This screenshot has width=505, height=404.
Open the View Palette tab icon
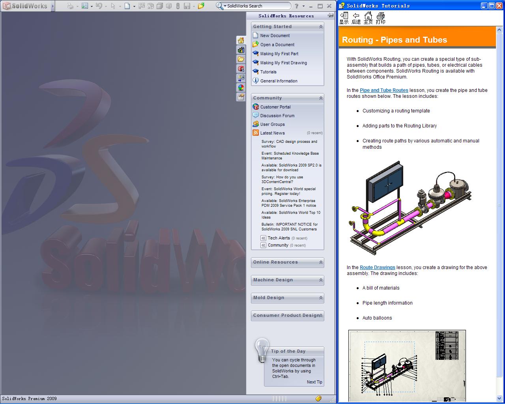click(241, 78)
